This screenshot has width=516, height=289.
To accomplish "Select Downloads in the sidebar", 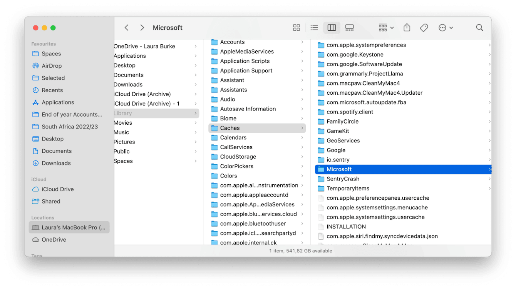I will (x=56, y=163).
